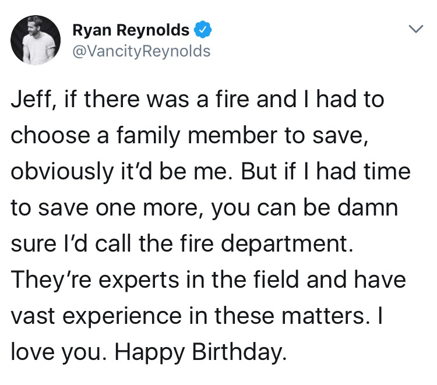Open the @VancityReynolds handle link
437x385 pixels.
[x=142, y=51]
